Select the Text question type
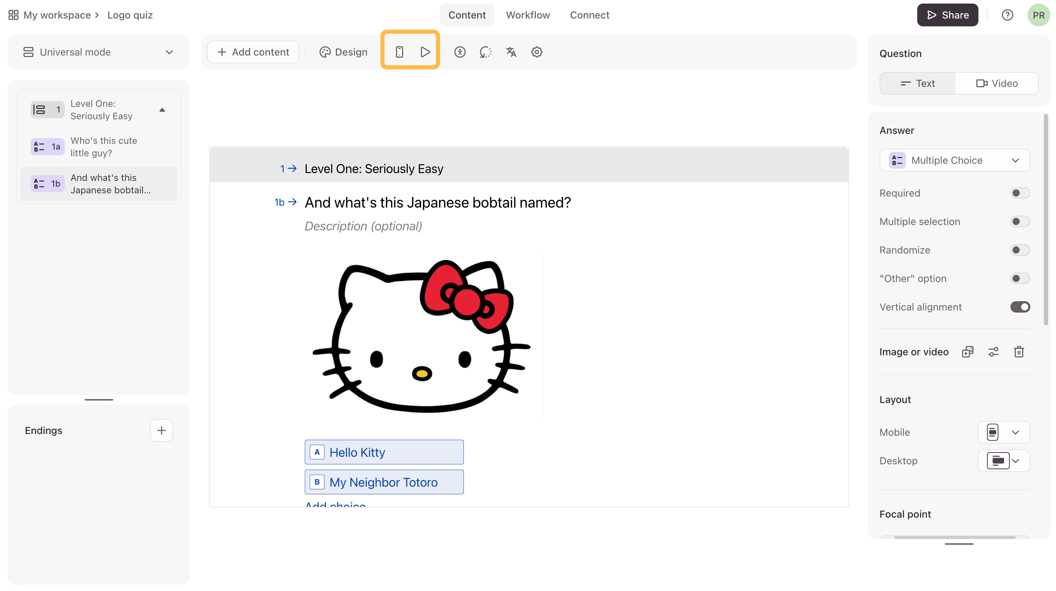This screenshot has height=591, width=1056. [918, 83]
